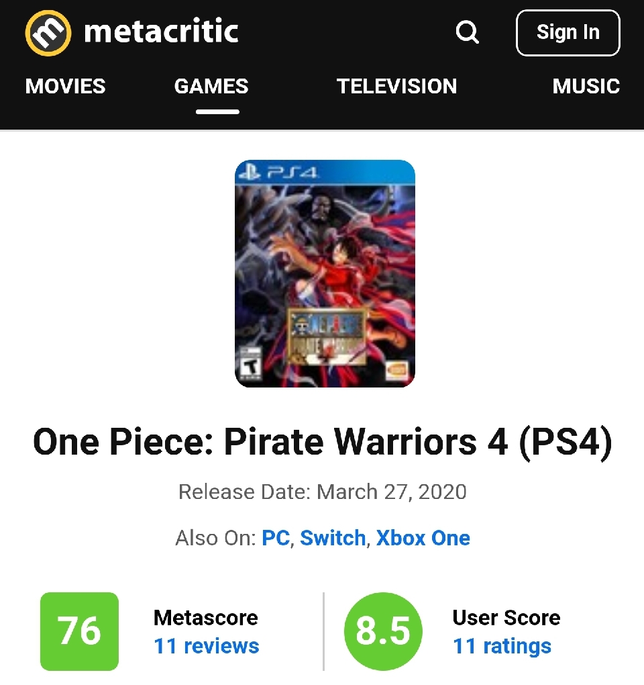Image resolution: width=644 pixels, height=685 pixels.
Task: Click the One Piece: Pirate Warriors 4 title
Action: (x=322, y=443)
